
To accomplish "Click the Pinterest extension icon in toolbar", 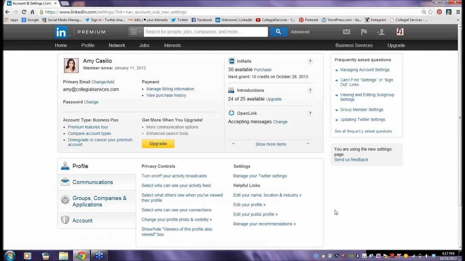I will click(439, 12).
